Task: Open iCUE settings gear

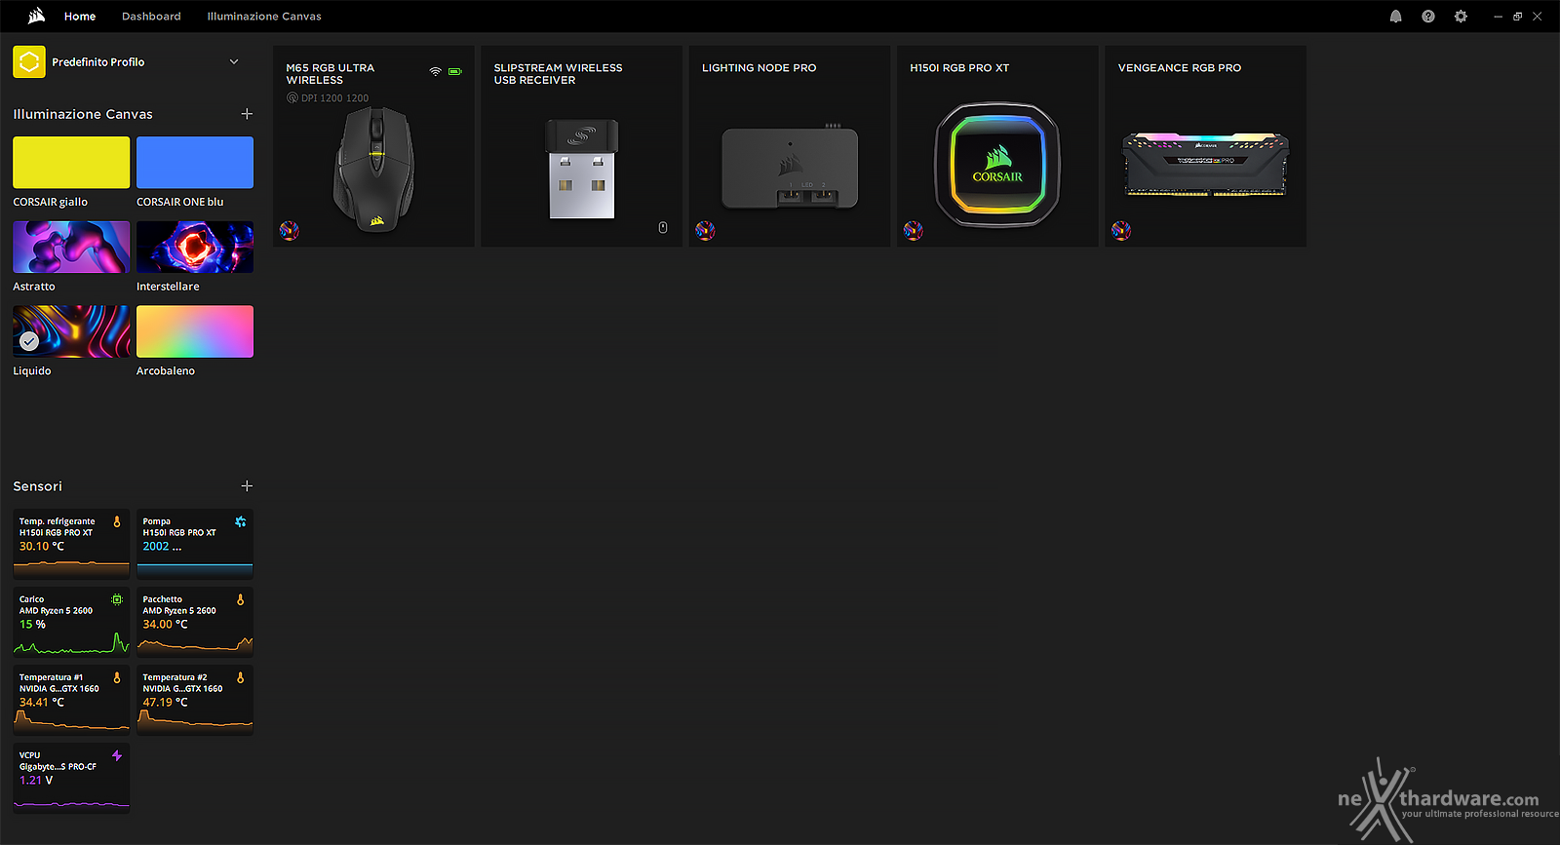Action: 1461,17
